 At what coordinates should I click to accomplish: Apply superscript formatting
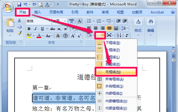pos(66,29)
